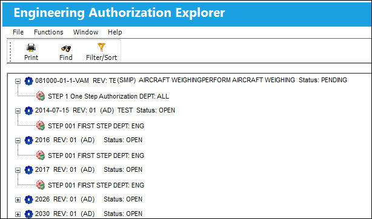
Task: Click the gear icon for 2026 entry
Action: pyautogui.click(x=28, y=200)
